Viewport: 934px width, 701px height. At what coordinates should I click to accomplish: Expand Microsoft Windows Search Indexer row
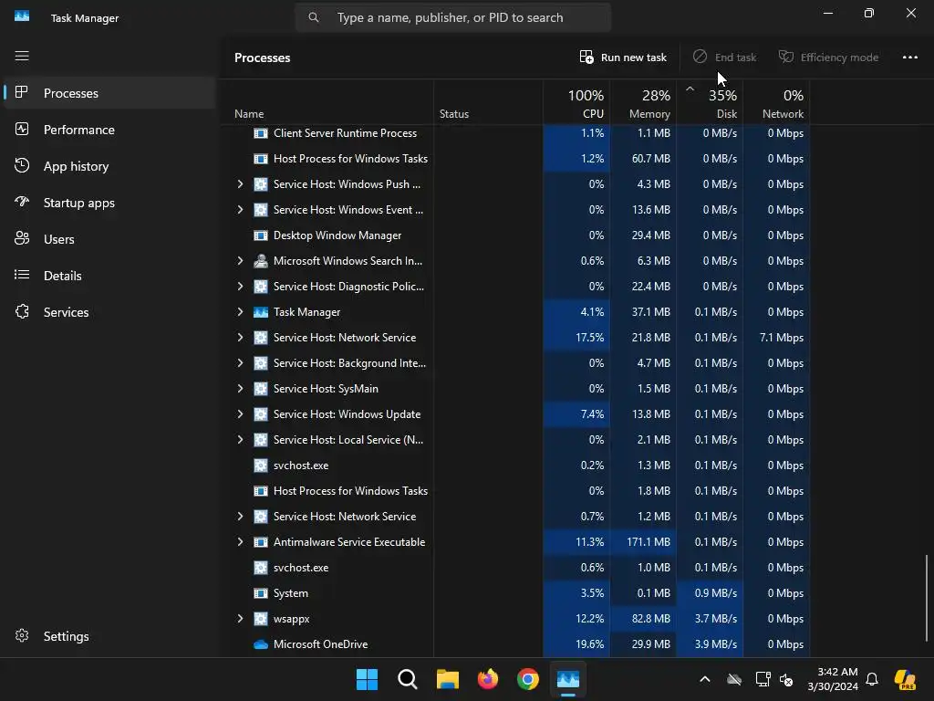pos(240,260)
